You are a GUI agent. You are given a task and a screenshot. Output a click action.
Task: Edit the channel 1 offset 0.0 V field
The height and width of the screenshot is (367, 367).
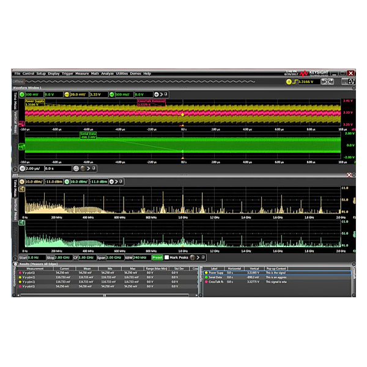(54, 95)
